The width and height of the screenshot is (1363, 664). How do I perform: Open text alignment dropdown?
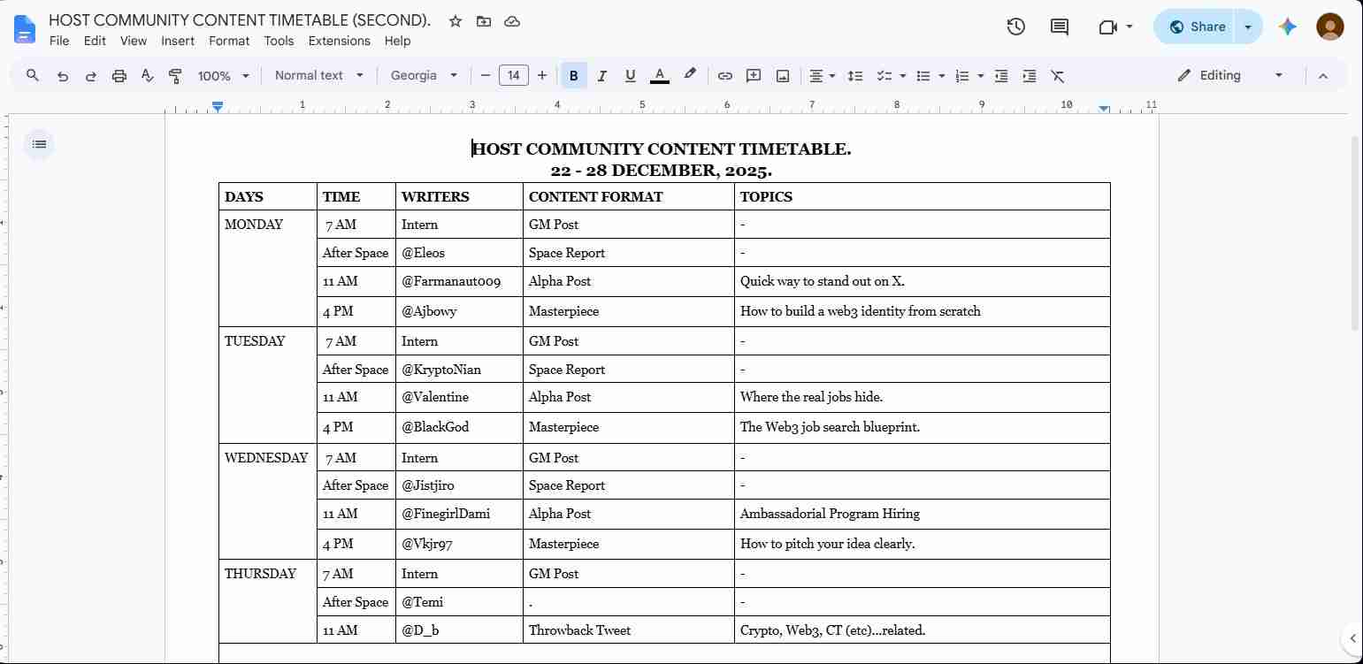[x=823, y=76]
